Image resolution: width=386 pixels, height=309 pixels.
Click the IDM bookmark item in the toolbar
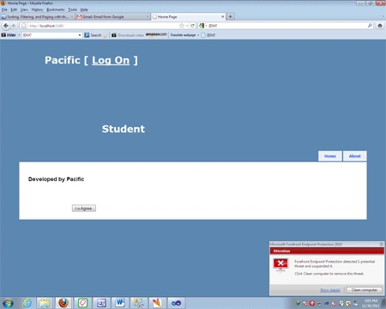[208, 35]
